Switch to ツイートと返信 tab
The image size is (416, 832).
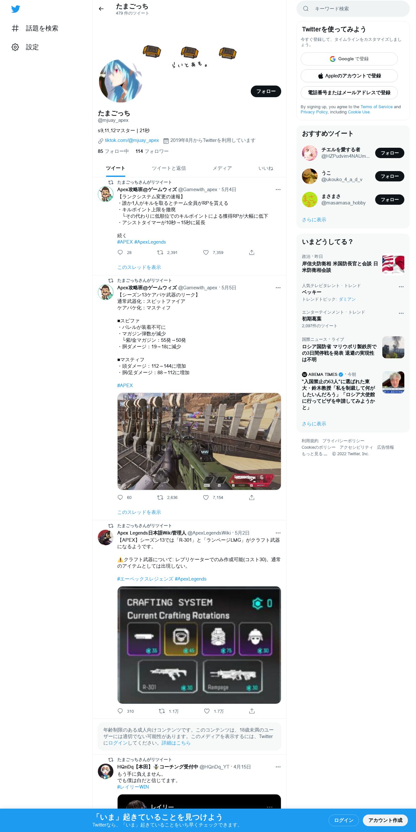[169, 168]
